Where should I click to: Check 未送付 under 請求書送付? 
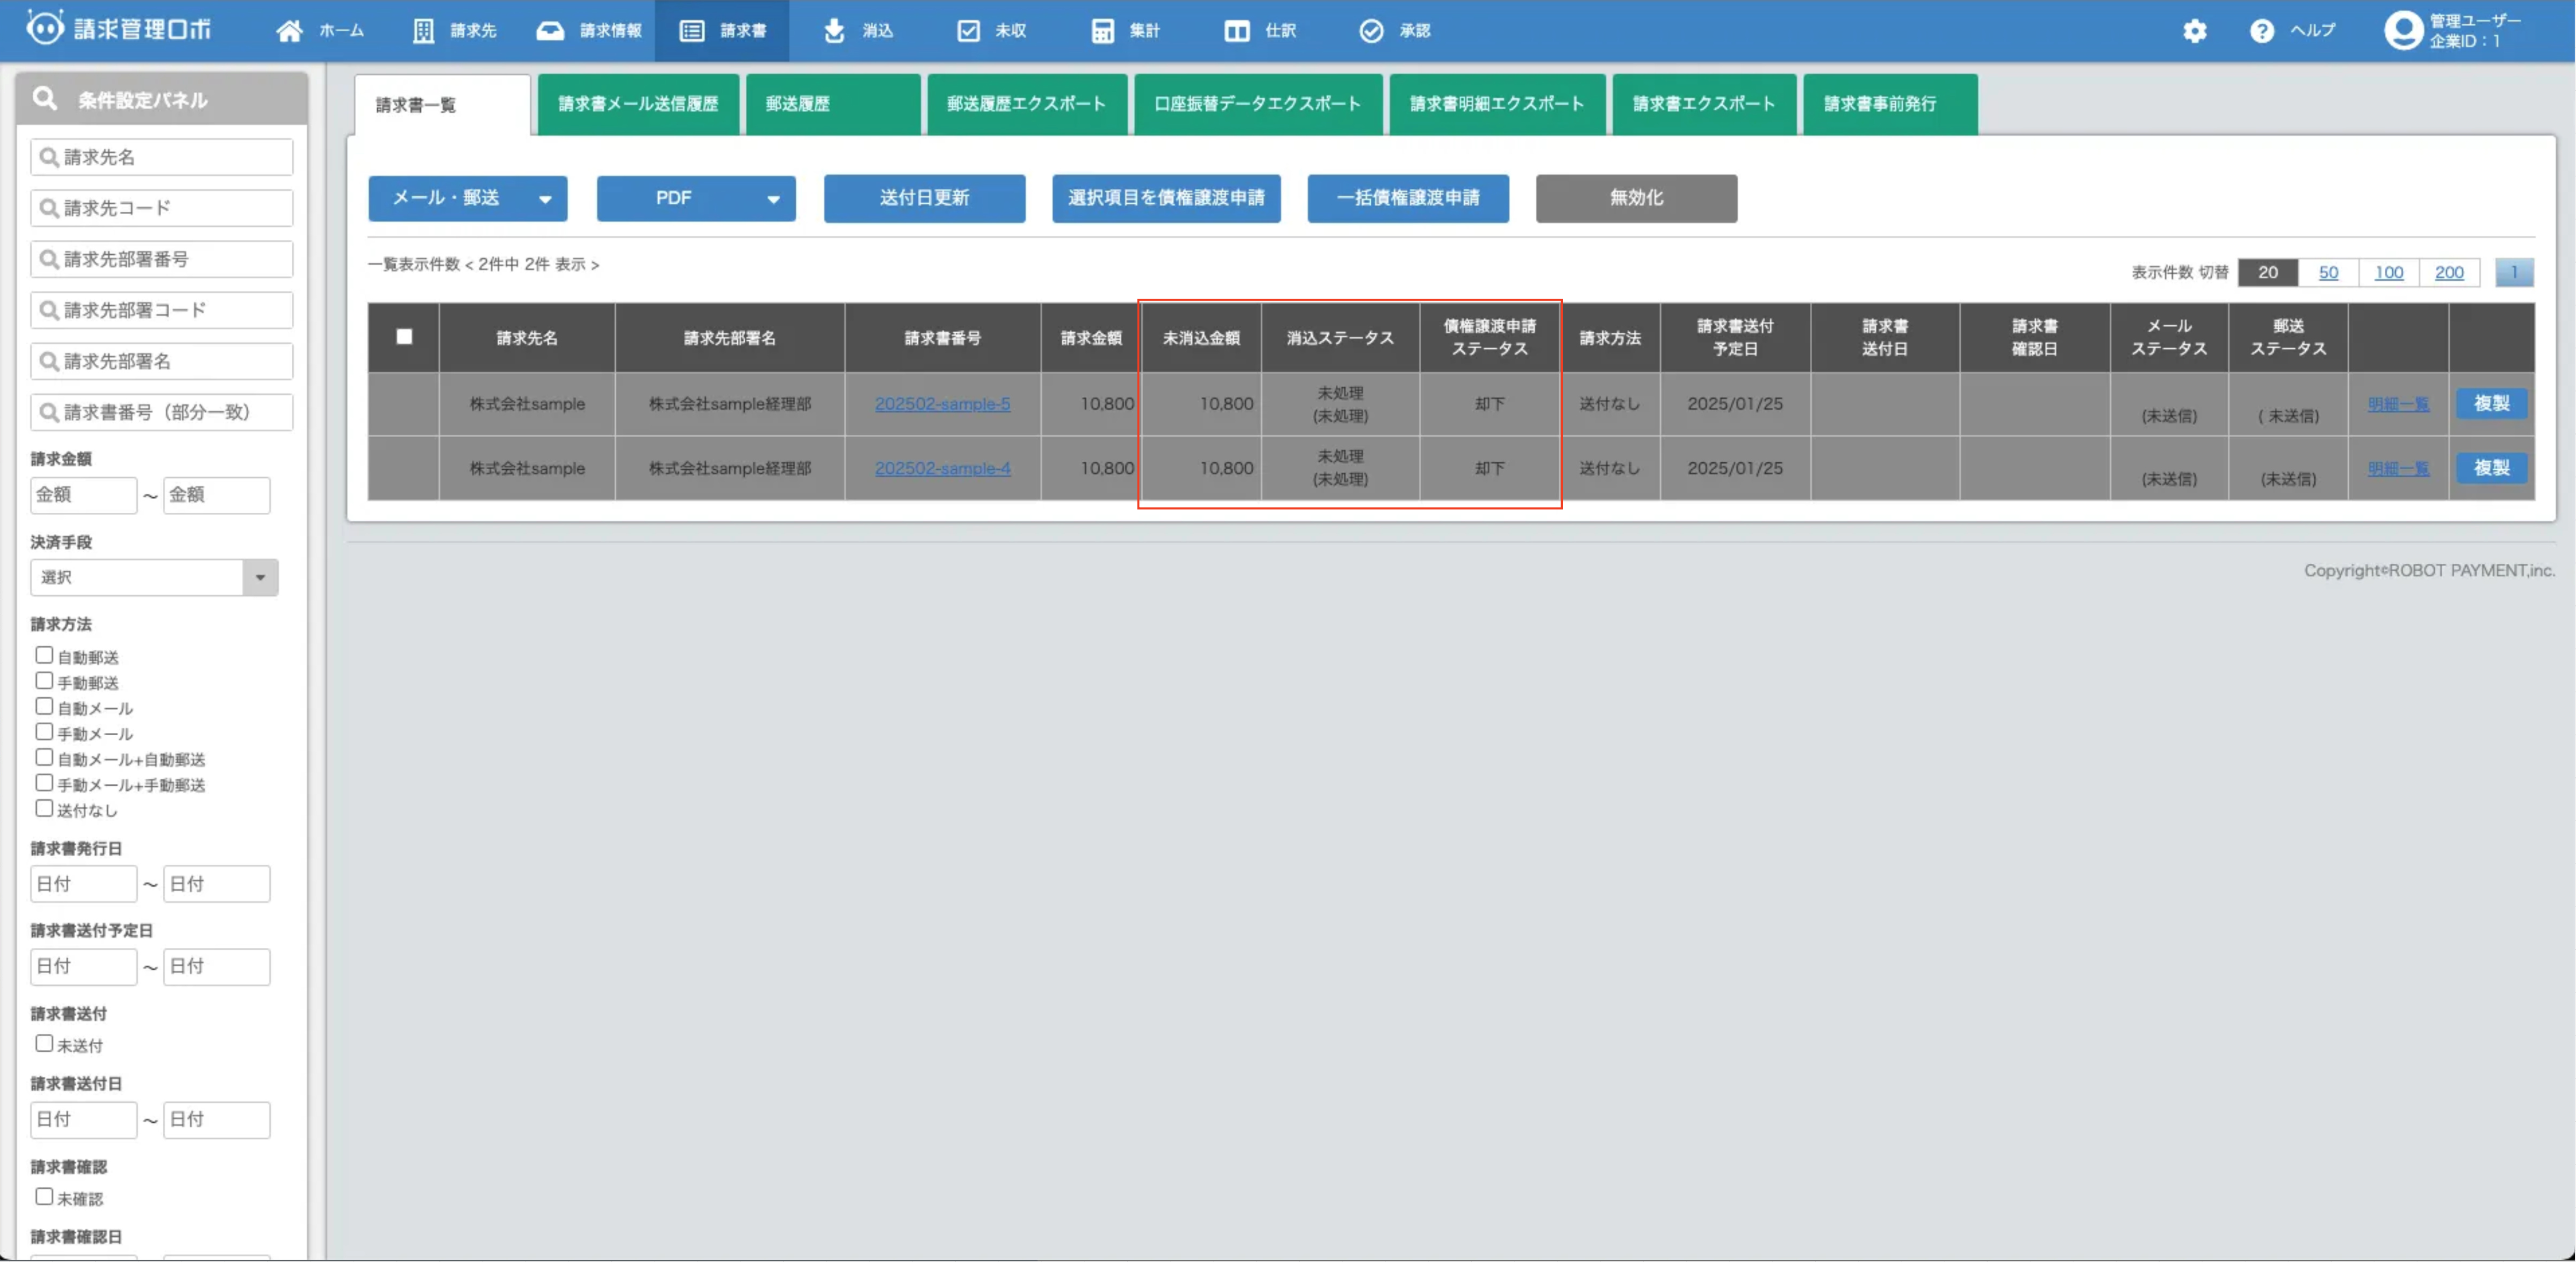pyautogui.click(x=44, y=1043)
